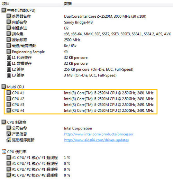This screenshot has height=181, width=173.
Task: Click the chip icon beside 指令集
Action: (x=9, y=34)
